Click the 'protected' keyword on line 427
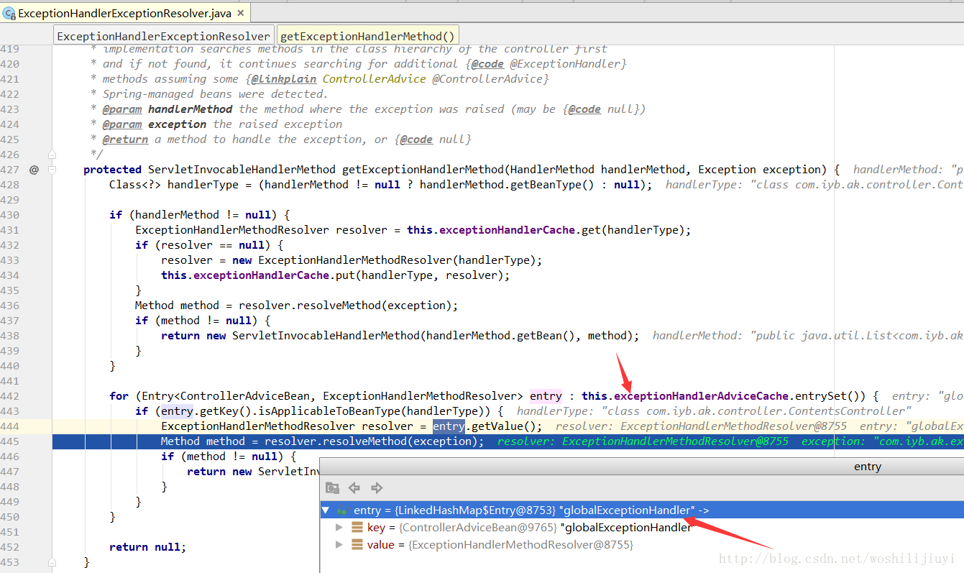Image resolution: width=964 pixels, height=573 pixels. [112, 170]
